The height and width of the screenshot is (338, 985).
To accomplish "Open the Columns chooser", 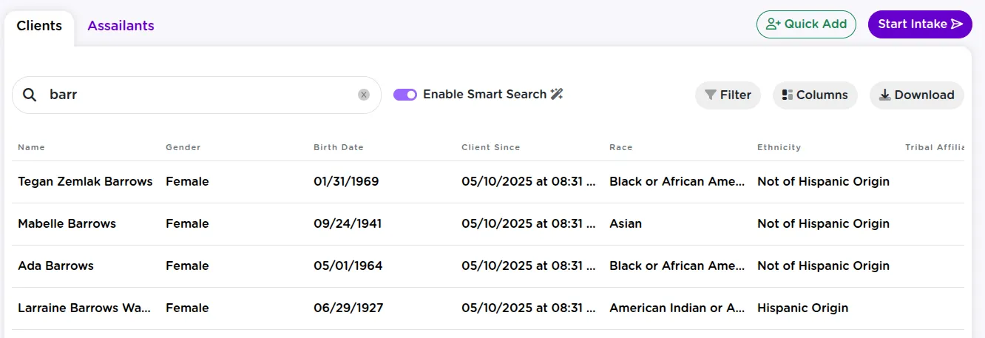I will pyautogui.click(x=815, y=95).
